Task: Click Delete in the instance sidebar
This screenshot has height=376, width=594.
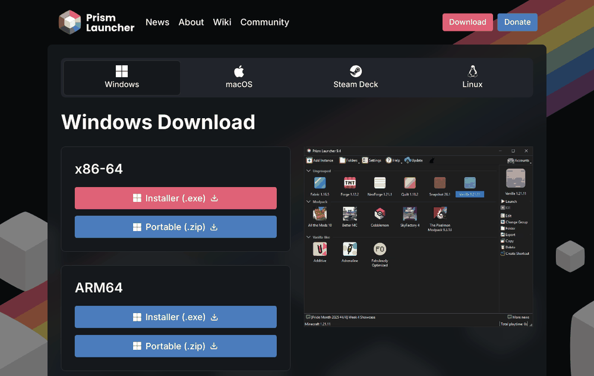Action: tap(508, 247)
